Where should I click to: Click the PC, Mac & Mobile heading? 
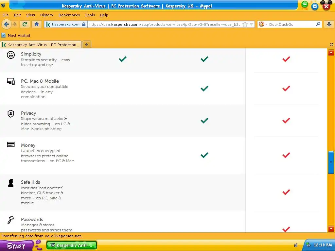click(x=40, y=81)
